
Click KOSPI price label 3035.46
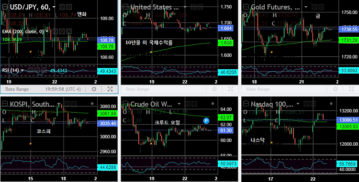[107, 124]
